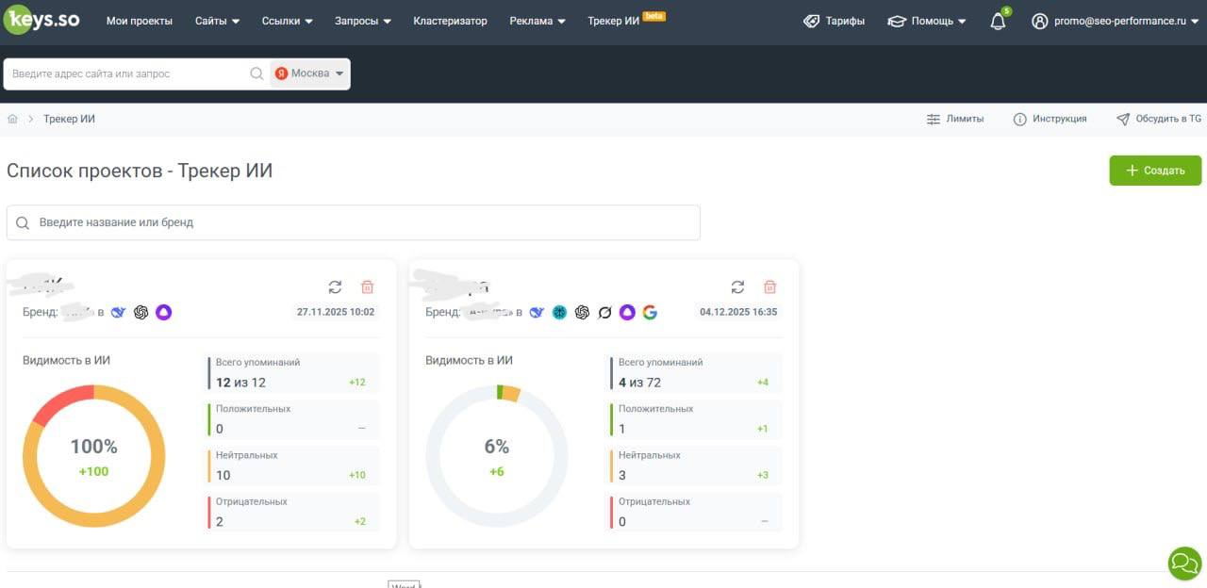Click the keys.so logo

41,19
